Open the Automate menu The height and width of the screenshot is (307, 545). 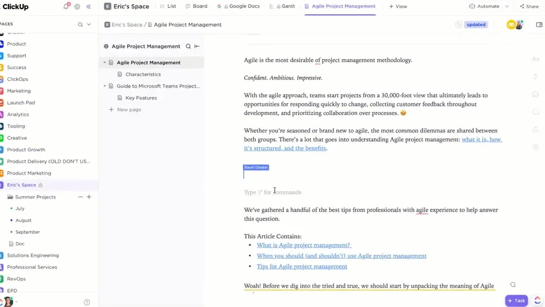[484, 6]
